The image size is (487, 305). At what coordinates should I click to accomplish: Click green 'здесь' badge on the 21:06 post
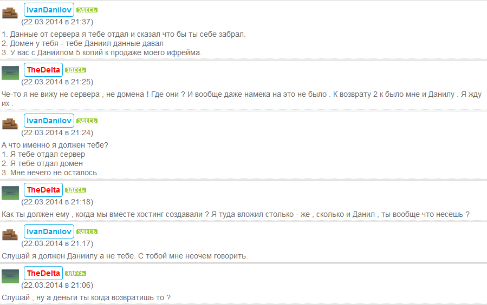[75, 274]
